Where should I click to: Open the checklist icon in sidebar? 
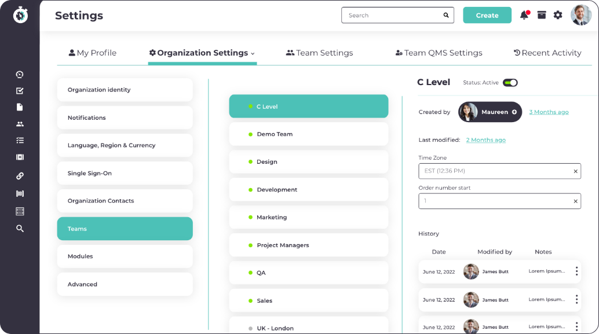click(19, 140)
